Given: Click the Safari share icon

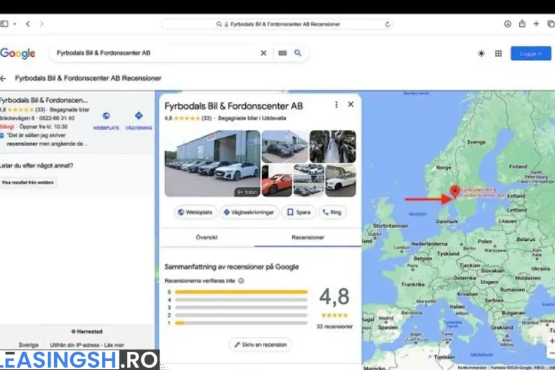Looking at the screenshot, I should 522,24.
